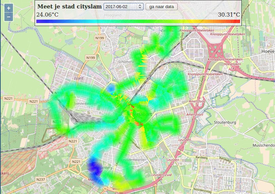
Task: Zoom out with the minus button
Action: [8, 17]
